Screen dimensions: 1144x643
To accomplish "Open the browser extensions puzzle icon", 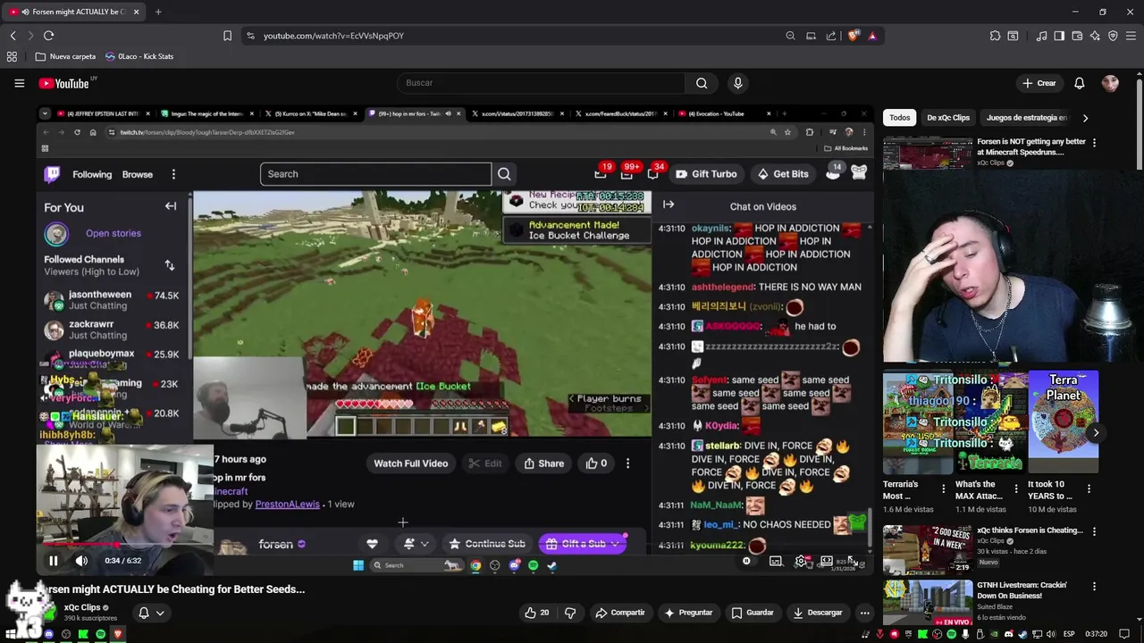I will point(995,36).
